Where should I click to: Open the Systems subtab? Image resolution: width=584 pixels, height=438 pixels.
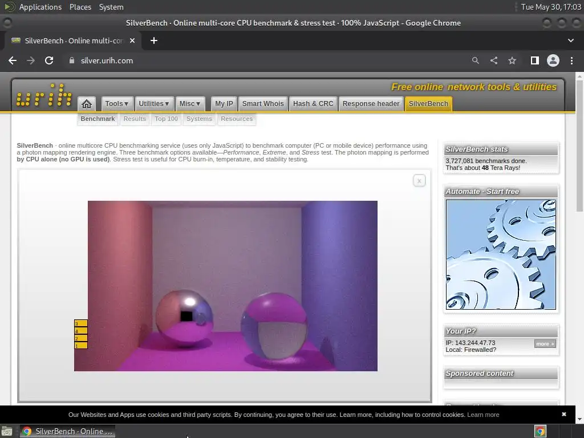[x=199, y=119]
